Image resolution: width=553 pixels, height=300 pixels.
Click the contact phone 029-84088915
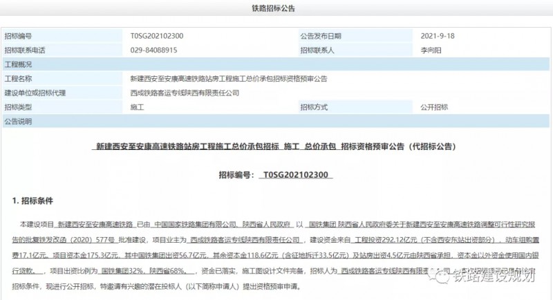click(x=153, y=50)
